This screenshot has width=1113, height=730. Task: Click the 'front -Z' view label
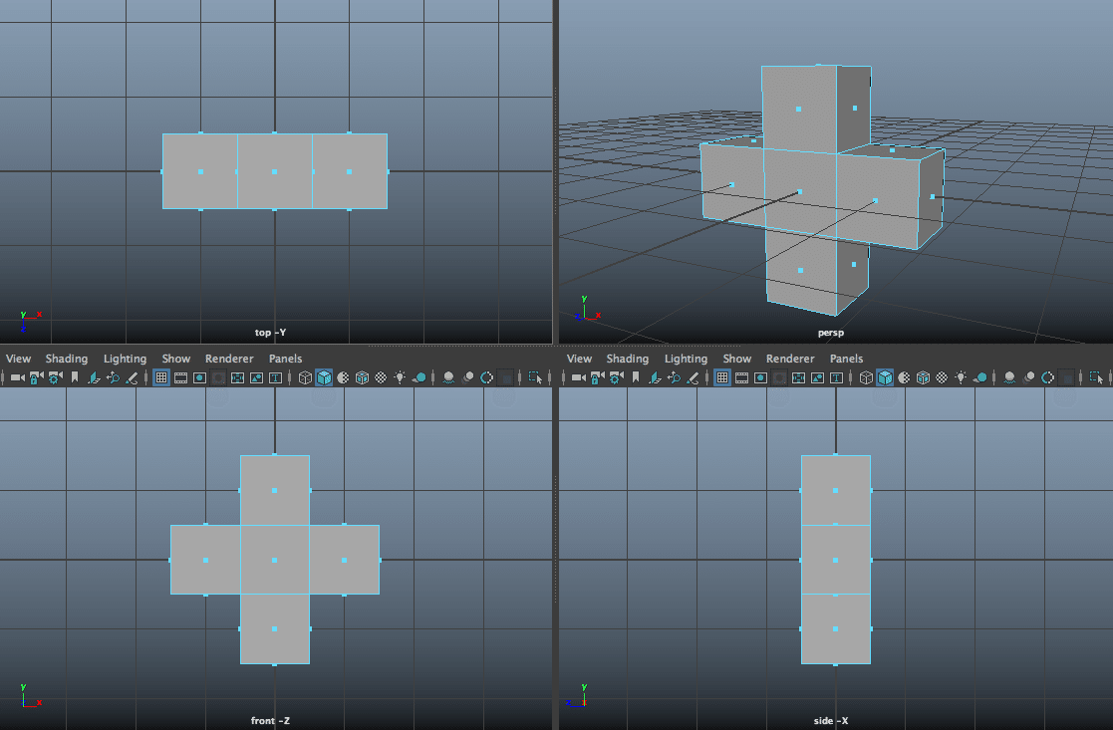pos(270,720)
